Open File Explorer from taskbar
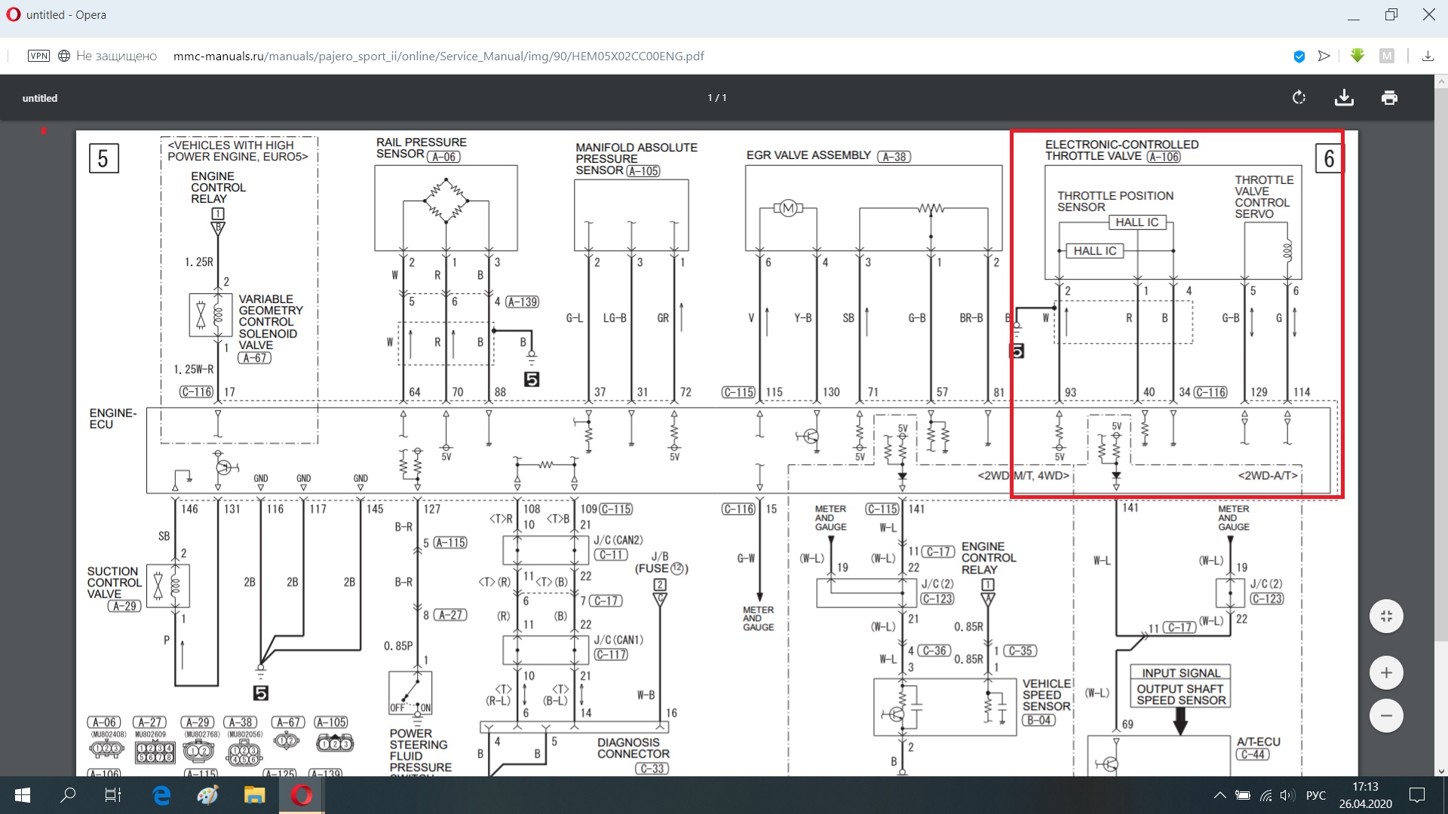This screenshot has height=814, width=1448. tap(254, 795)
